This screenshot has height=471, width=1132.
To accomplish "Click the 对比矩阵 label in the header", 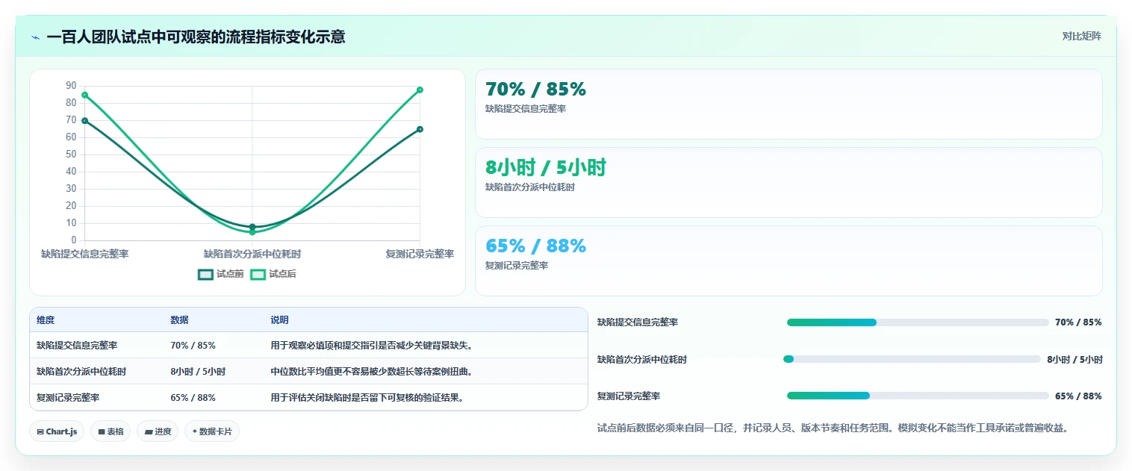I will coord(1081,36).
